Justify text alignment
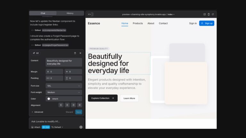Screen dimensions: 246x138 tap(79, 105)
